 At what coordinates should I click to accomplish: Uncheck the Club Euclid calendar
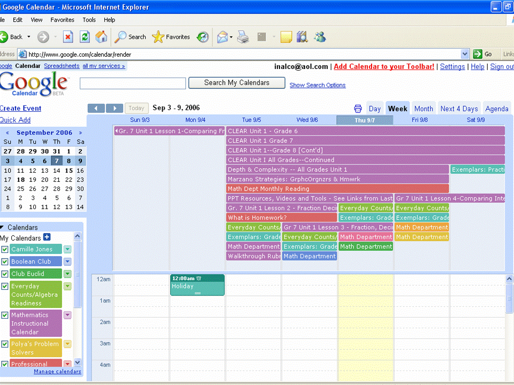pos(5,274)
